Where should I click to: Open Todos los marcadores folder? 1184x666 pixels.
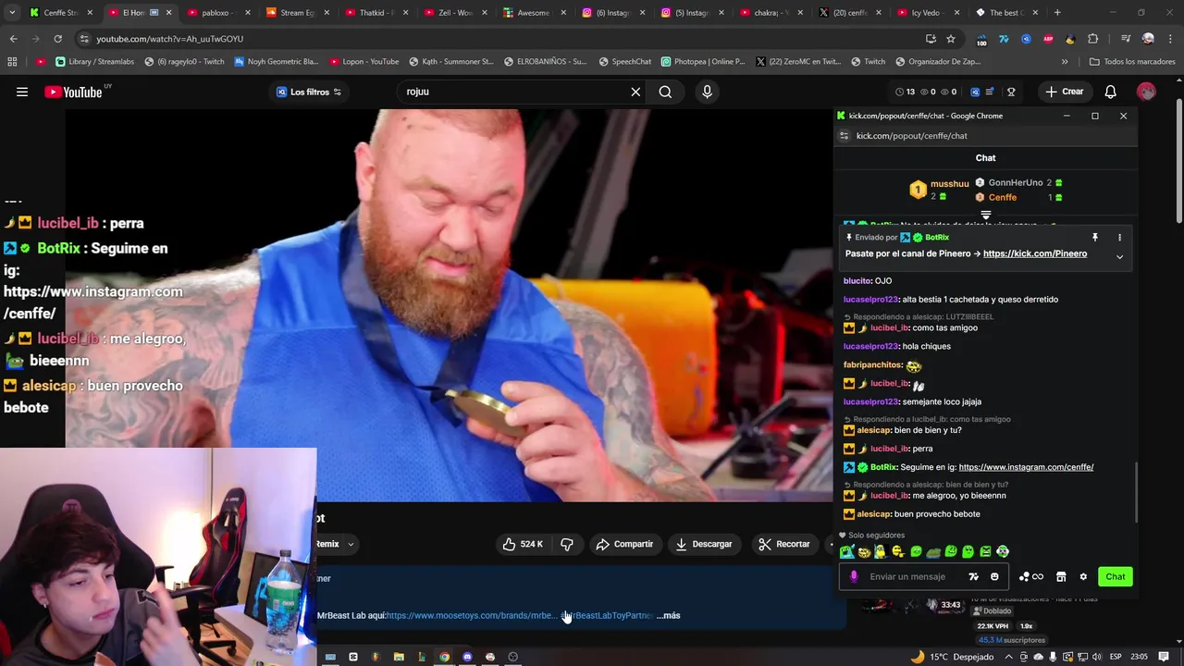click(x=1132, y=62)
